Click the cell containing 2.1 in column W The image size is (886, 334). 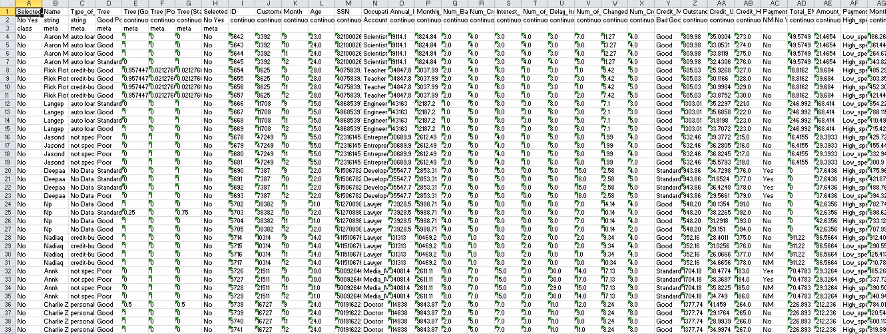[x=614, y=112]
